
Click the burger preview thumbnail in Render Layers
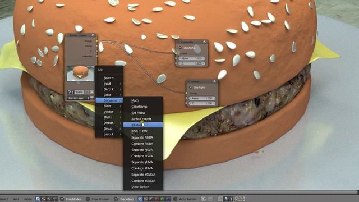(80, 74)
